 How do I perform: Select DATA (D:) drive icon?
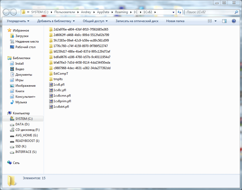12,124
